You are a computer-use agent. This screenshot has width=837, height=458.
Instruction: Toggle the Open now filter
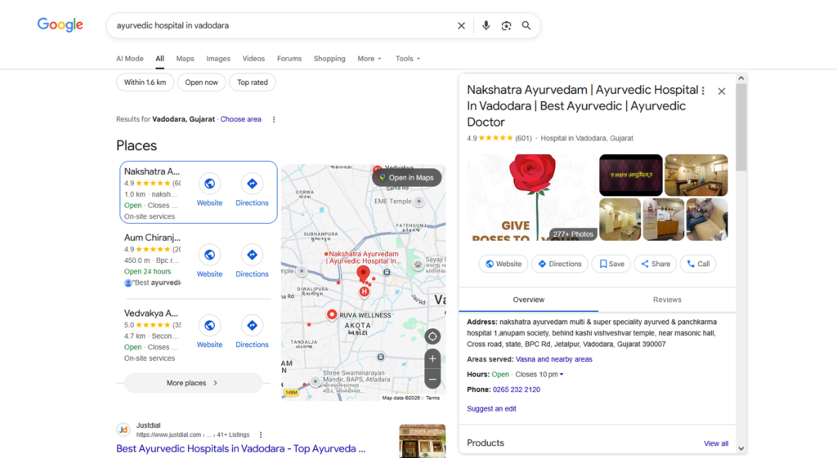(201, 82)
